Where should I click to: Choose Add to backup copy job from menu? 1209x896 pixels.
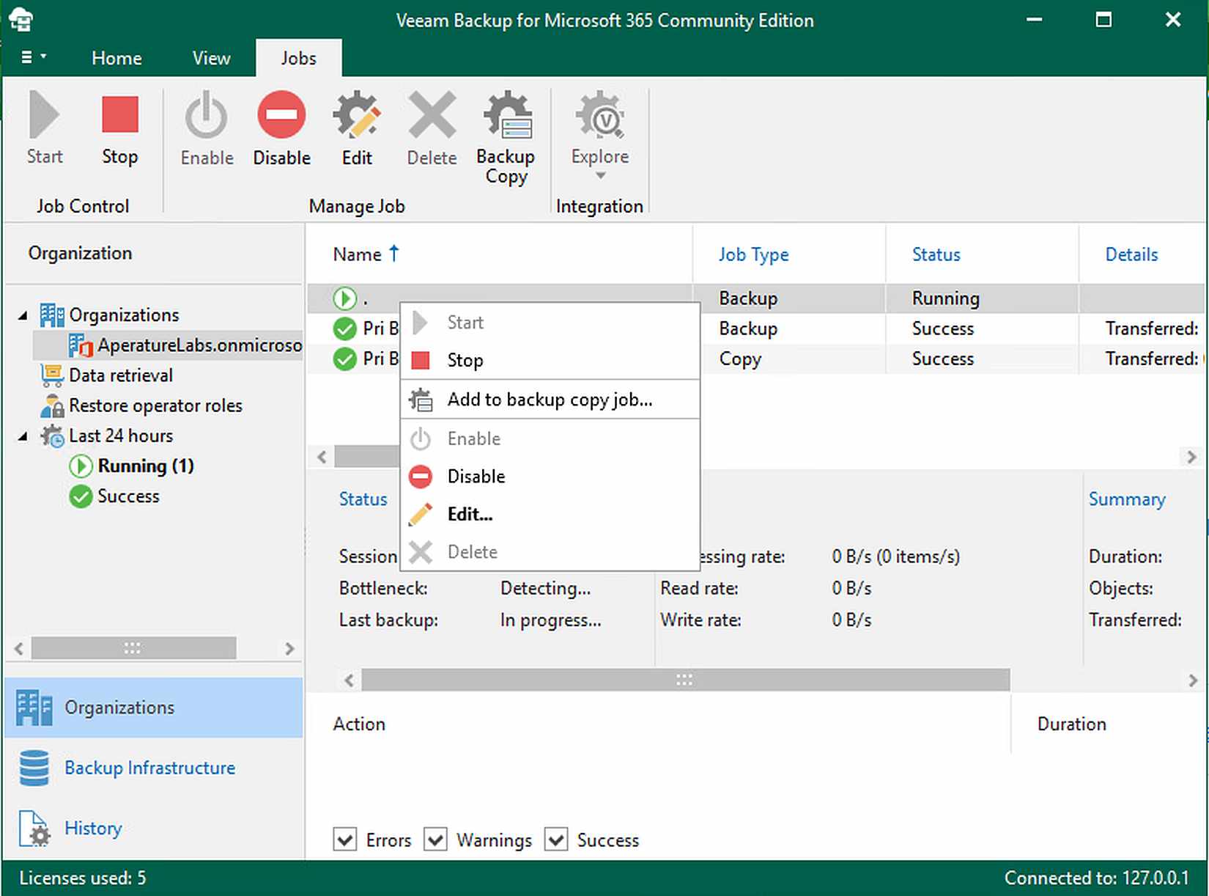(x=550, y=400)
